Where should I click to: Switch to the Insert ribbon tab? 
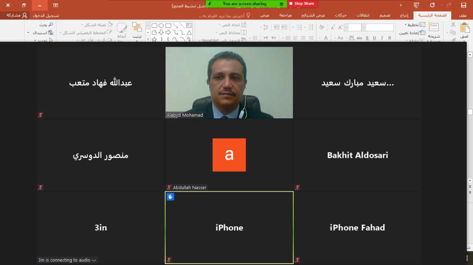coord(404,15)
